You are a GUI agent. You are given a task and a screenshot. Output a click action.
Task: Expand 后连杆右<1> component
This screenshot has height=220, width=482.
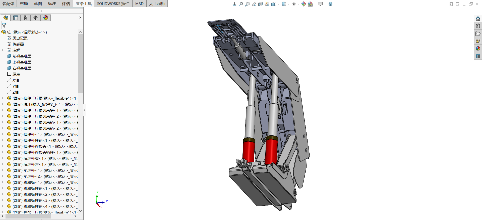3,158
